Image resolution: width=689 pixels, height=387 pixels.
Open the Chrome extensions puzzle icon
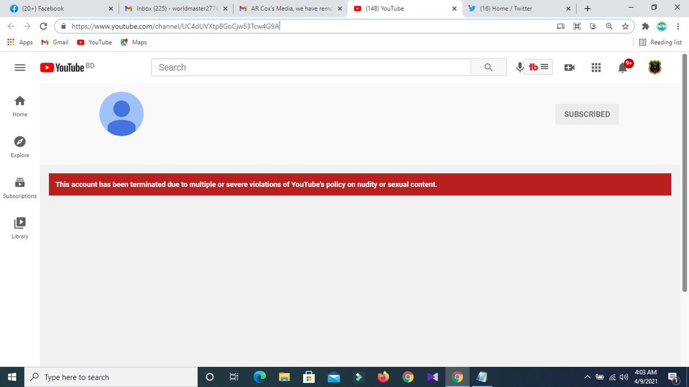(645, 26)
